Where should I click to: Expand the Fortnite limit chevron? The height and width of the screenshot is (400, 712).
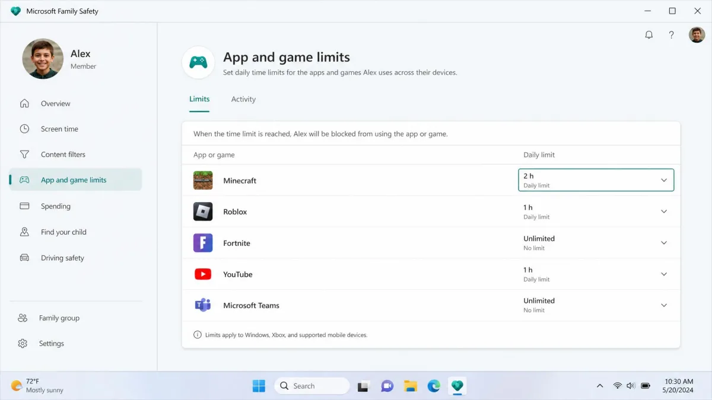tap(664, 243)
